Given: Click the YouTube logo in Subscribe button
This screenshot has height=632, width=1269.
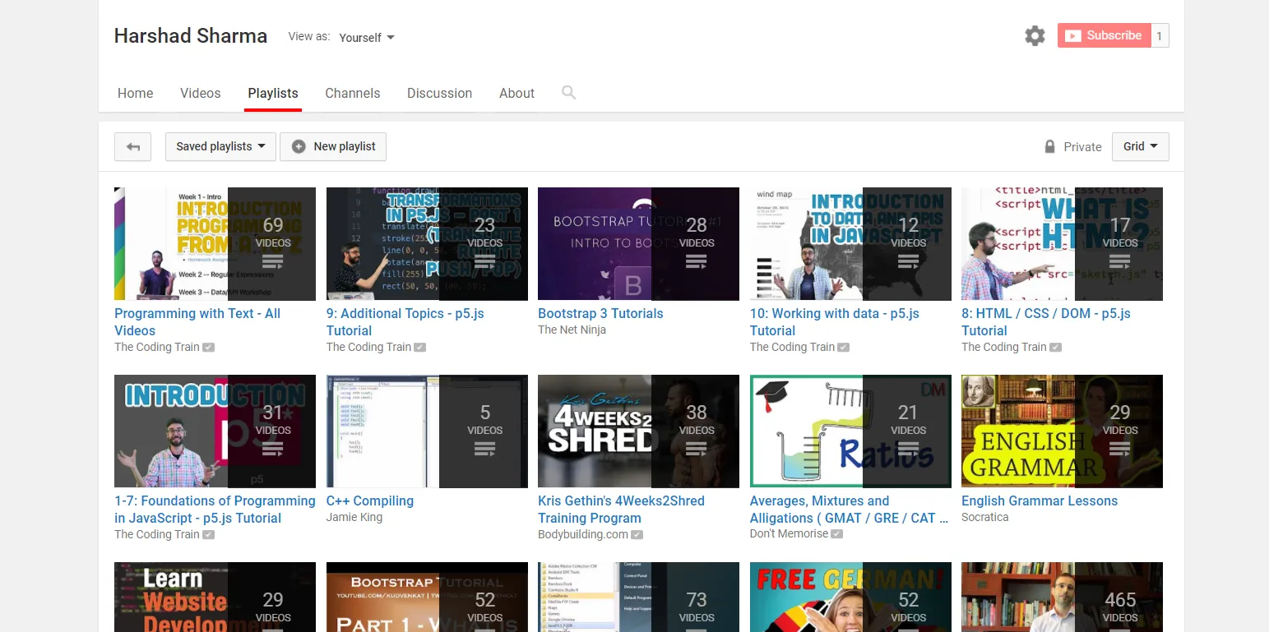Looking at the screenshot, I should [x=1072, y=35].
